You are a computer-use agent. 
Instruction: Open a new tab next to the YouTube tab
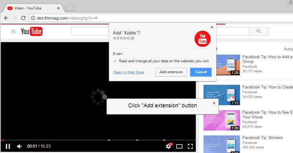tap(70, 8)
